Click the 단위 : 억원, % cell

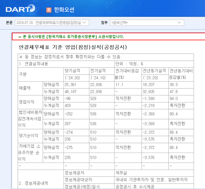click(x=154, y=64)
